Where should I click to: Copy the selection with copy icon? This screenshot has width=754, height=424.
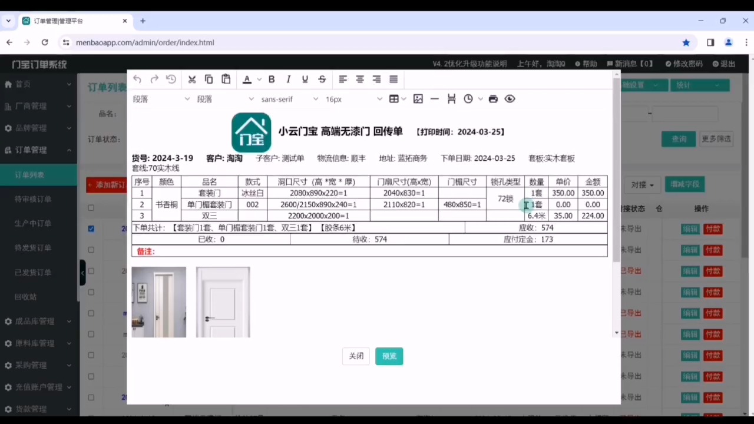pos(209,79)
